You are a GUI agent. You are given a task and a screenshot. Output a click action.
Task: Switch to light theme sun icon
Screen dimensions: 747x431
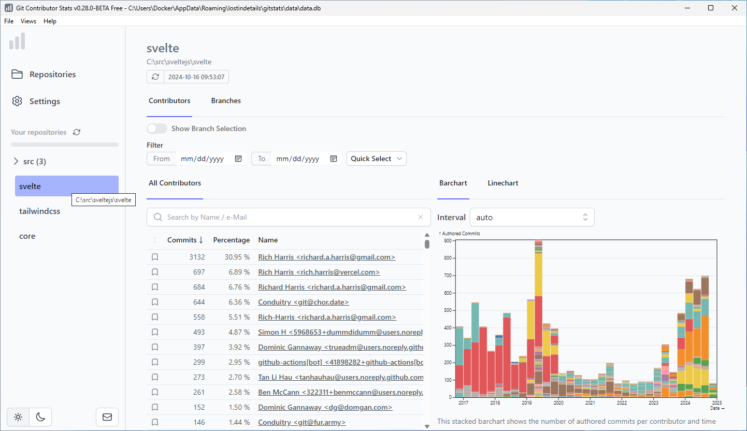(18, 416)
